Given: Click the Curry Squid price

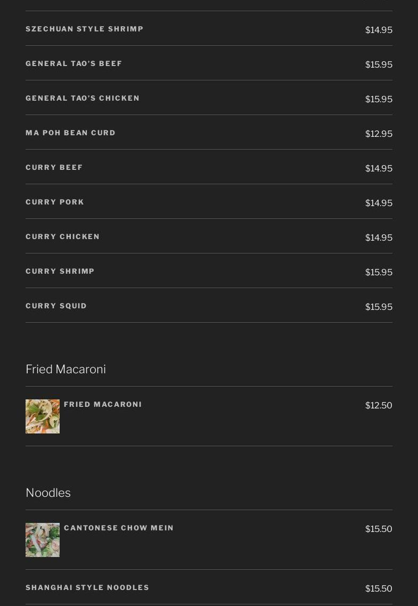Looking at the screenshot, I should pos(379,307).
